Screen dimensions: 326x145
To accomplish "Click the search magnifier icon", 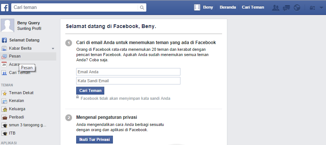I will click(x=142, y=8).
